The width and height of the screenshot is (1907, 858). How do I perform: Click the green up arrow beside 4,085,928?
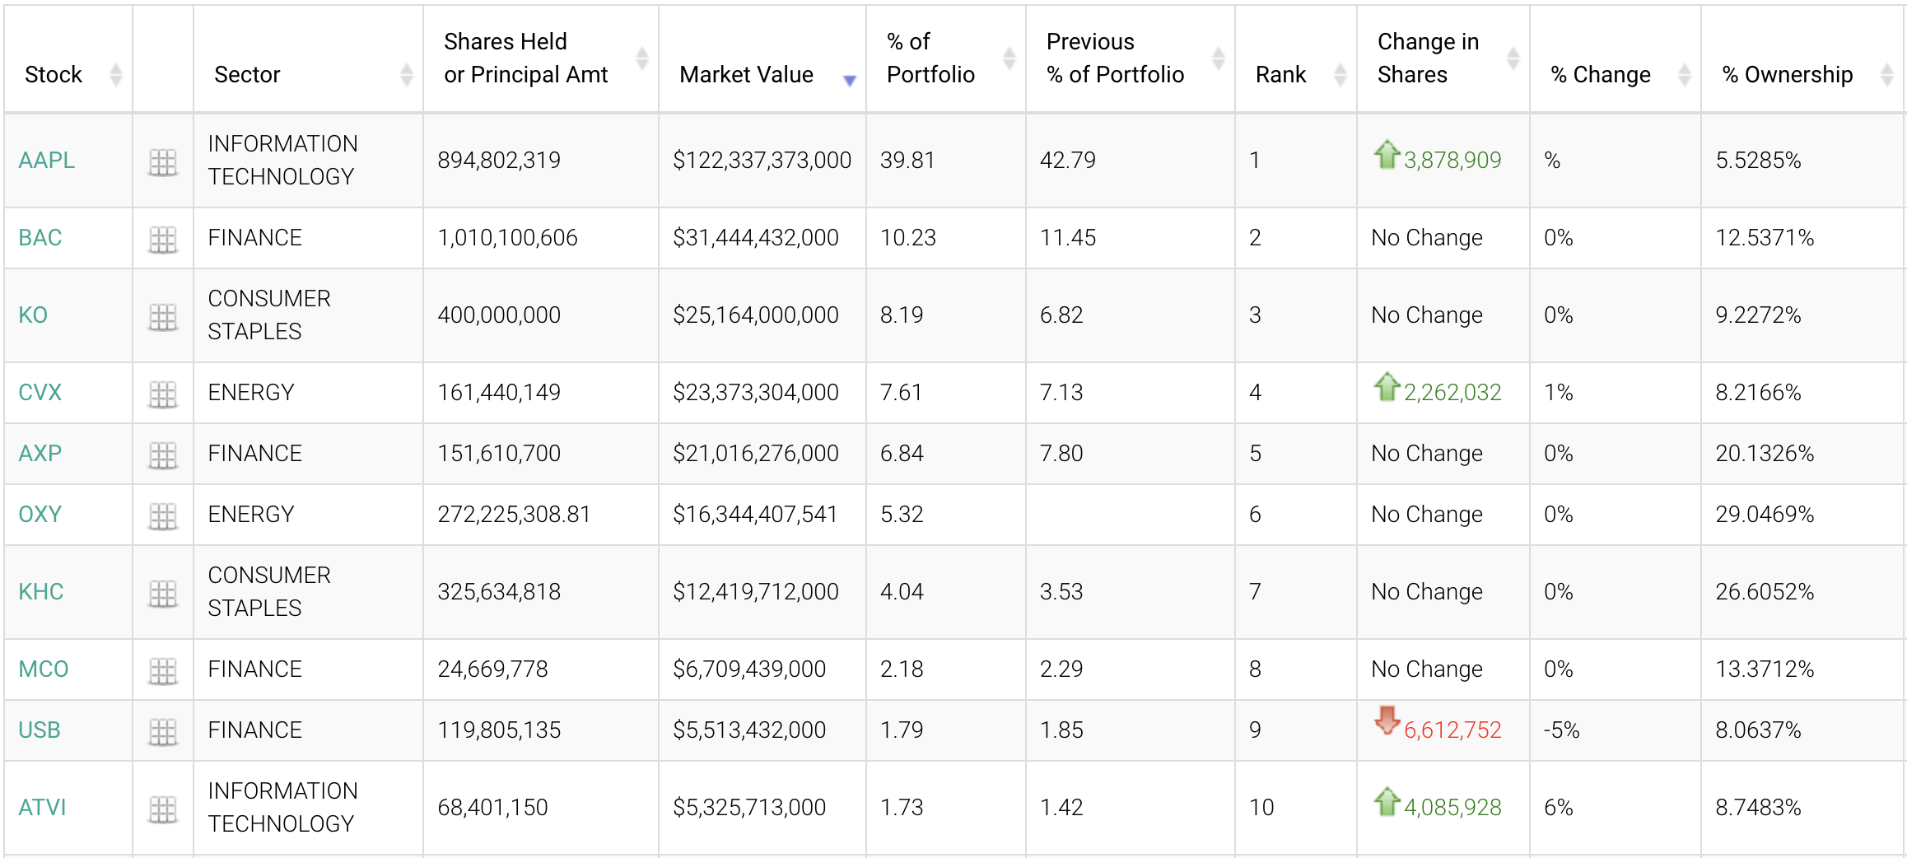point(1387,801)
